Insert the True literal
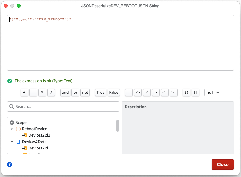Viewport: 241px width, 177px height. 101,93
